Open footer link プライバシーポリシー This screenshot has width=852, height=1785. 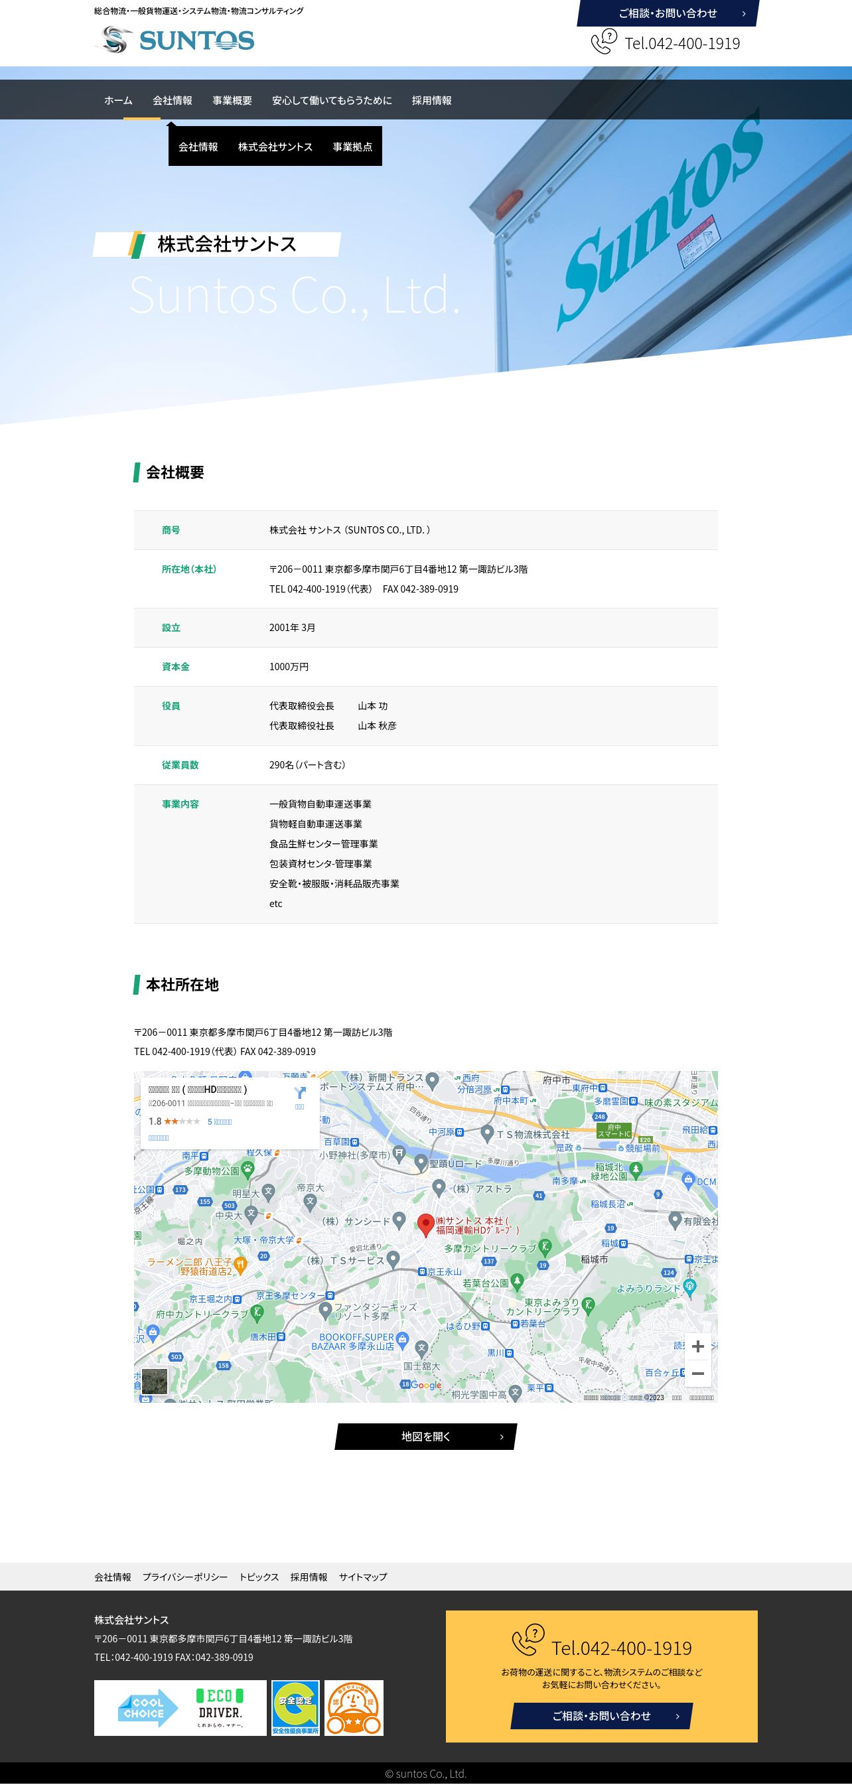tap(185, 1577)
